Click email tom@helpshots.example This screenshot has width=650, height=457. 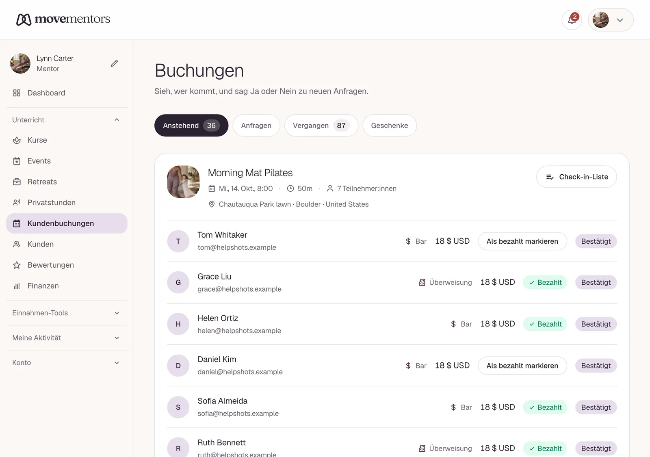[x=237, y=247]
